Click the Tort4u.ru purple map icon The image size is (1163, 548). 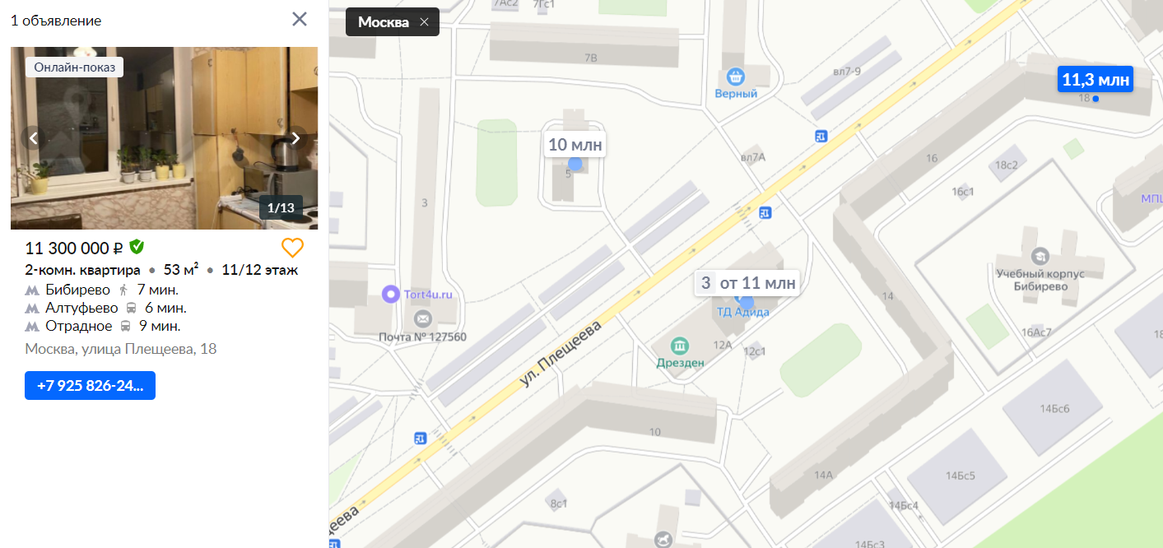point(391,294)
